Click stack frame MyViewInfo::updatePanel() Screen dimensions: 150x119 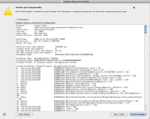click(57, 74)
